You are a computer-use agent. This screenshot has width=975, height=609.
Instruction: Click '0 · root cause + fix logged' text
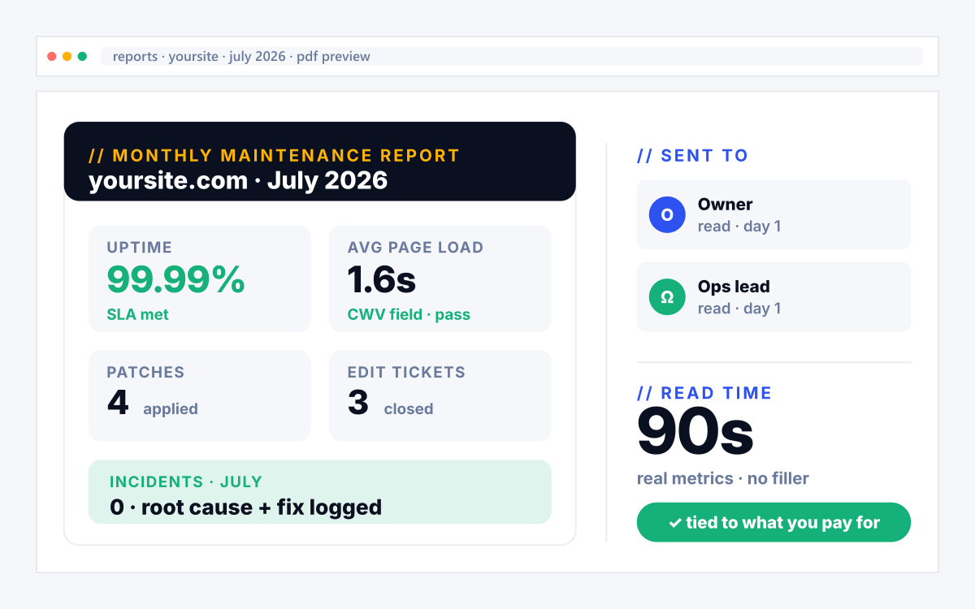pos(245,508)
